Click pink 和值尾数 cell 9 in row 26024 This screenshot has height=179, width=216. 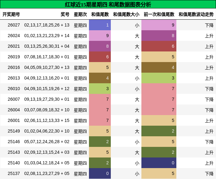pos(100,36)
